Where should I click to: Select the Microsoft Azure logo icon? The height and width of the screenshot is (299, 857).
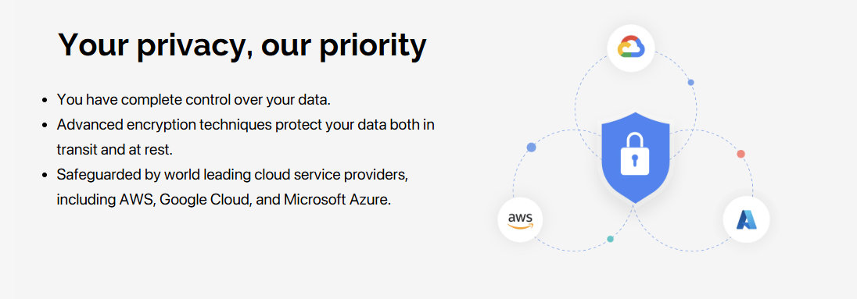click(x=745, y=219)
